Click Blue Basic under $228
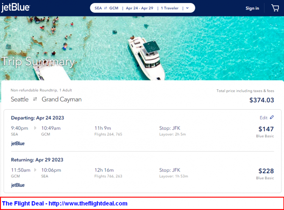This screenshot has height=210, width=284. tap(265, 178)
